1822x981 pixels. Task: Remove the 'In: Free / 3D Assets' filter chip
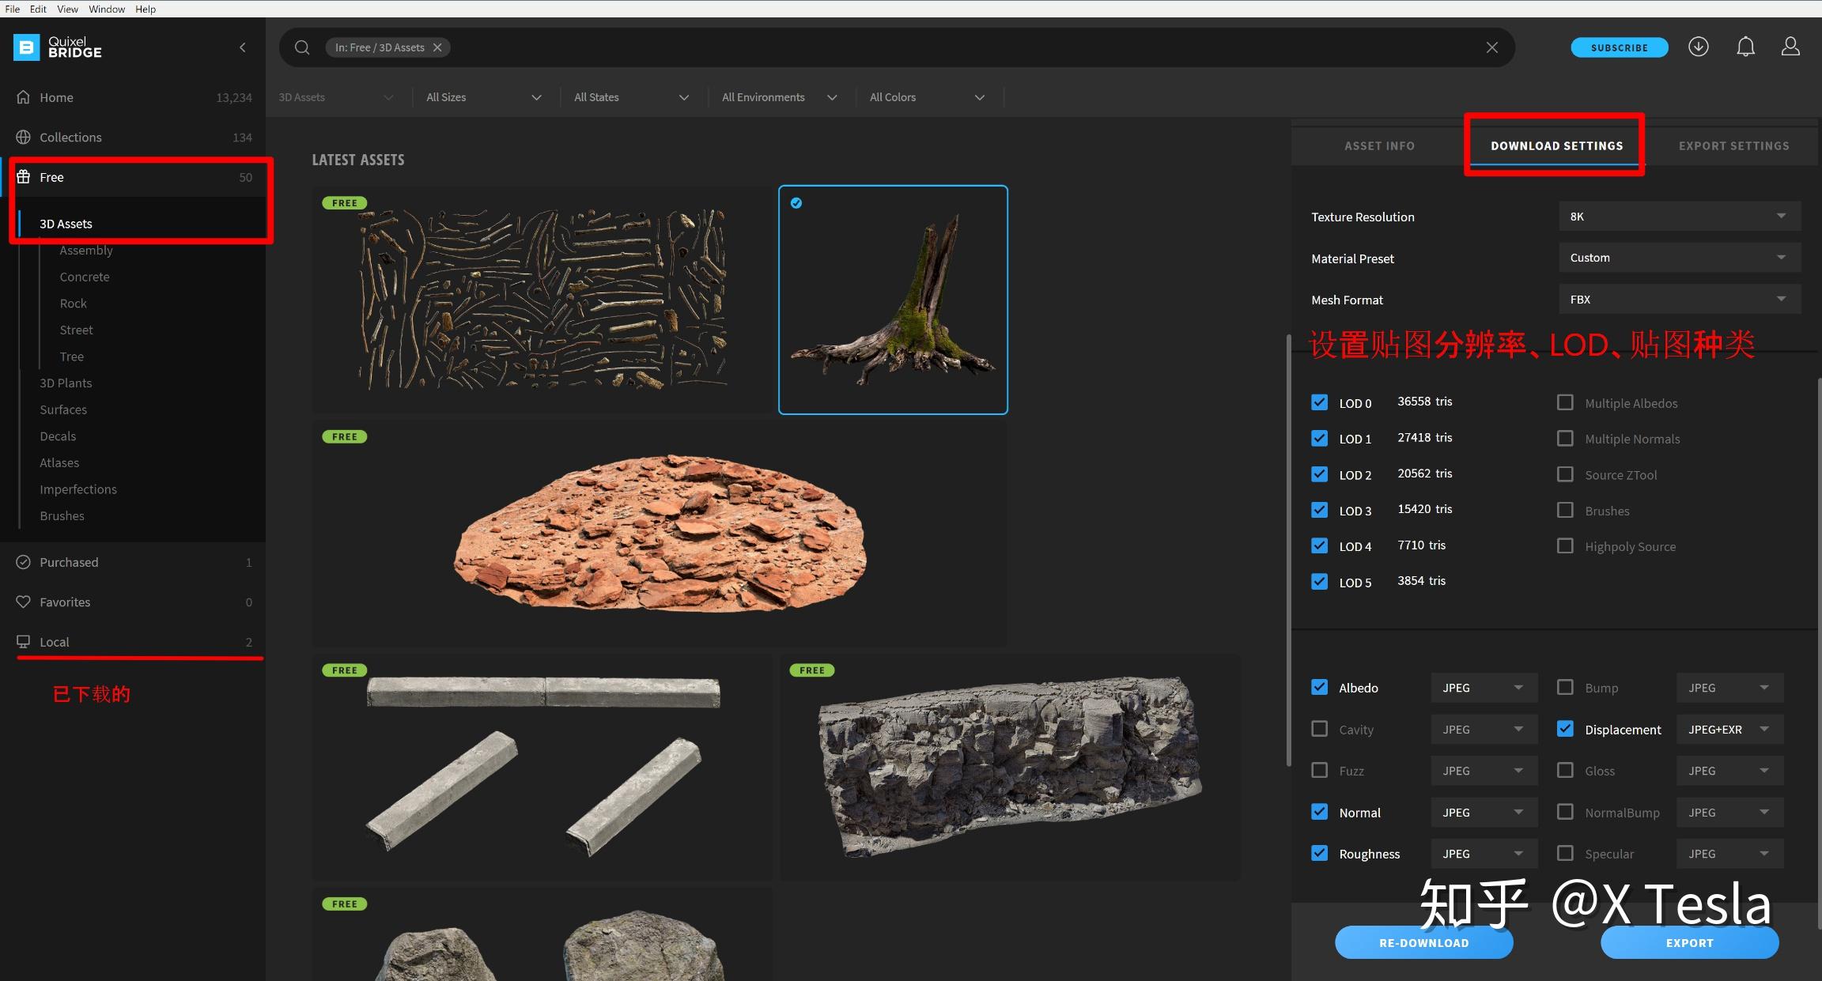[437, 47]
